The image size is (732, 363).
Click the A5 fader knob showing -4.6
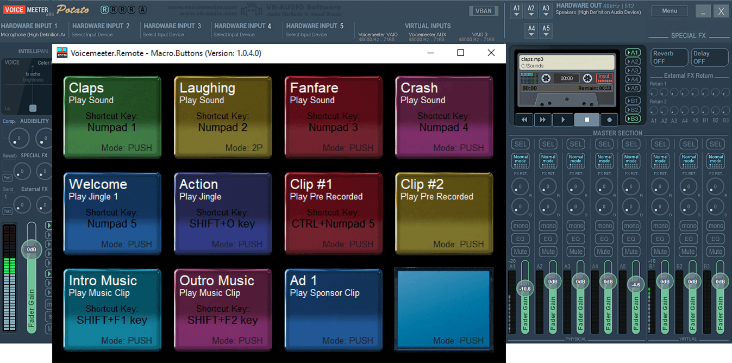pos(636,284)
